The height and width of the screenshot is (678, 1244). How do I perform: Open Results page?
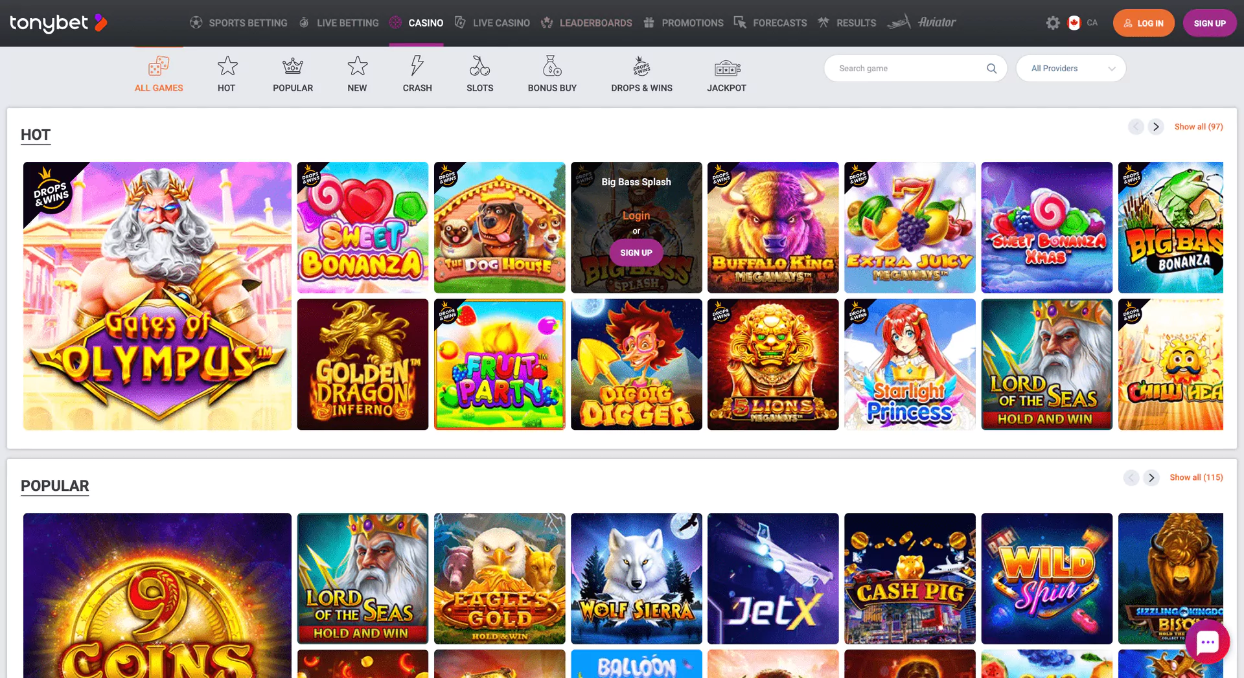click(x=847, y=23)
